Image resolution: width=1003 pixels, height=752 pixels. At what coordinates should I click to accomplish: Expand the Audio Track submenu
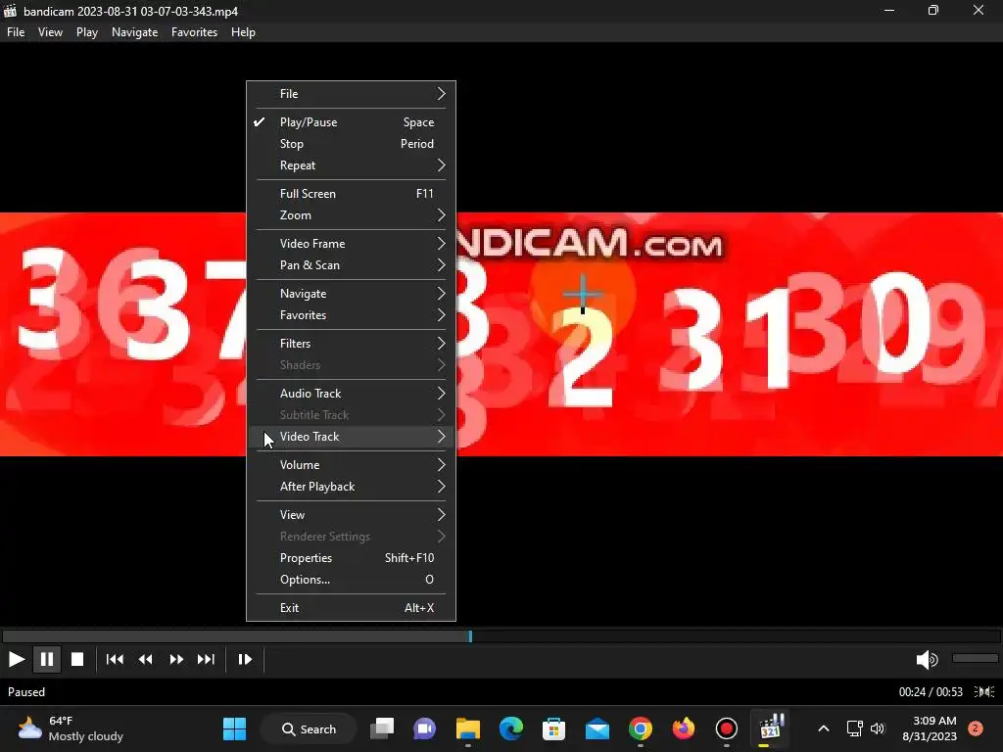pos(352,394)
